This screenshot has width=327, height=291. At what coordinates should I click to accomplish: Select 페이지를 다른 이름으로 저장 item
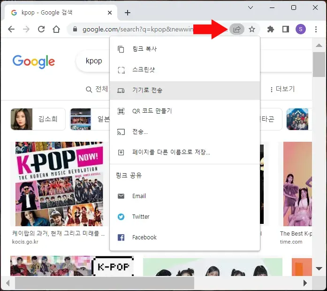(185, 152)
